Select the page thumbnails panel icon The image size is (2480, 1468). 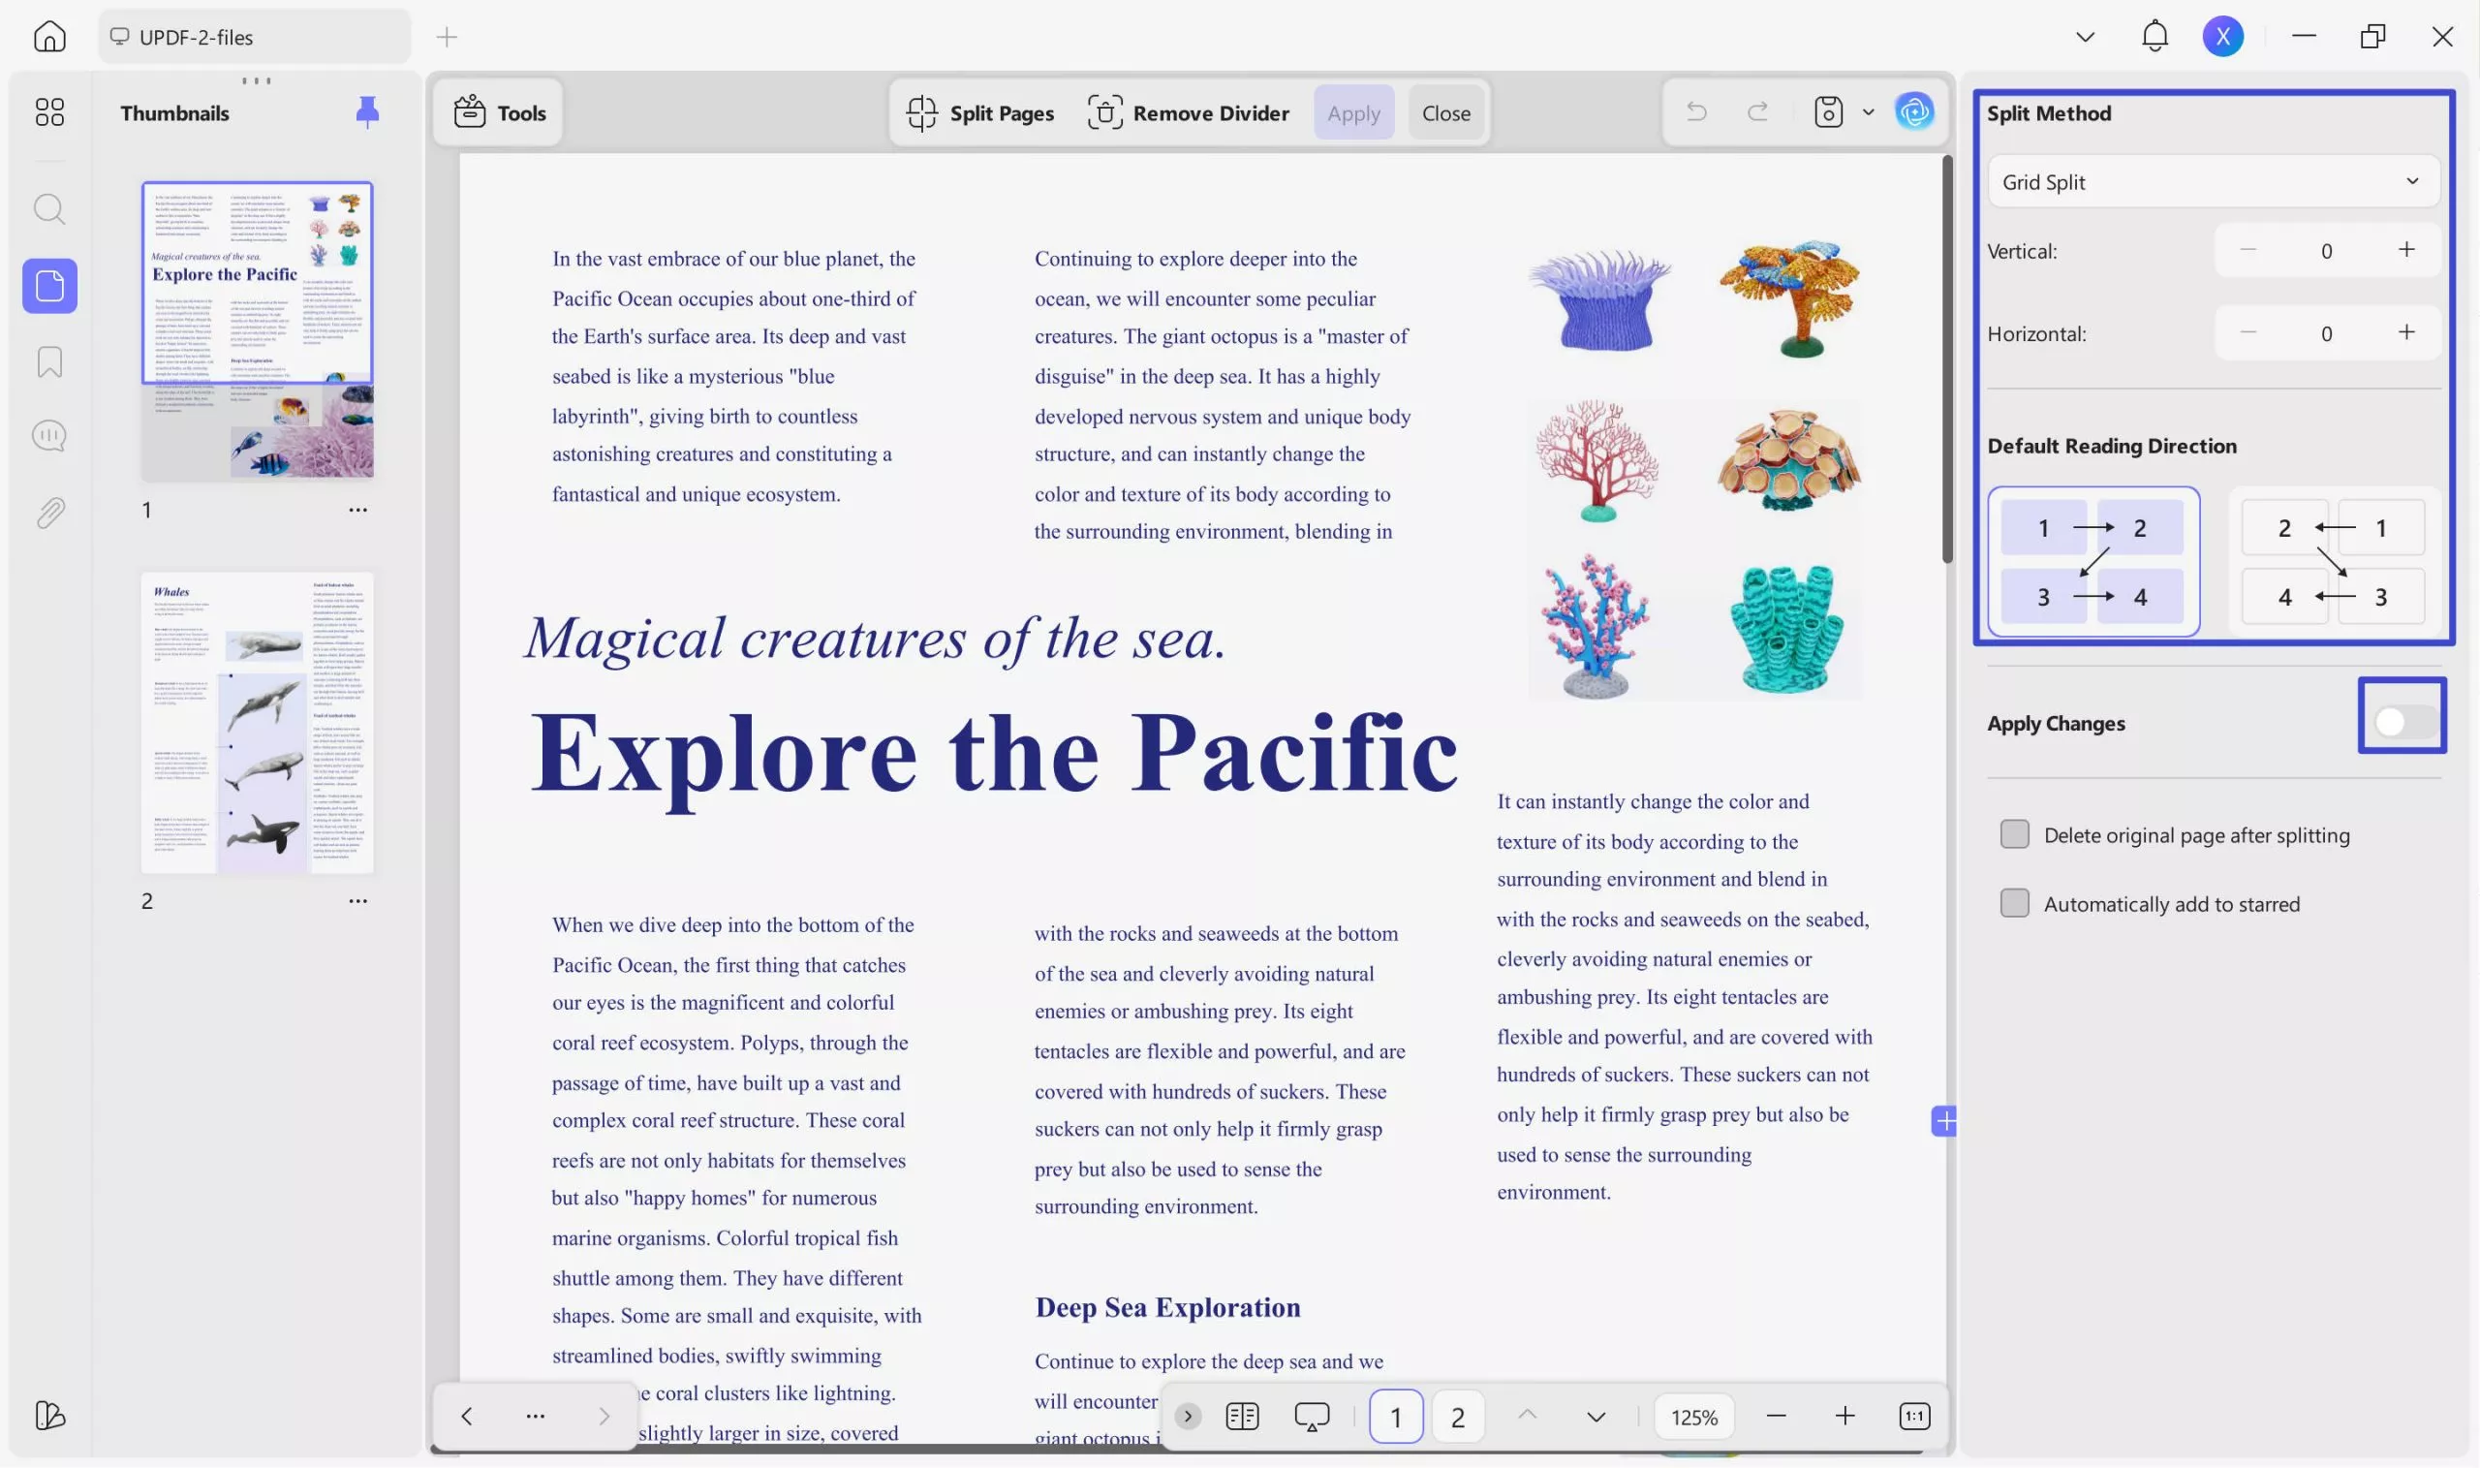pyautogui.click(x=49, y=286)
